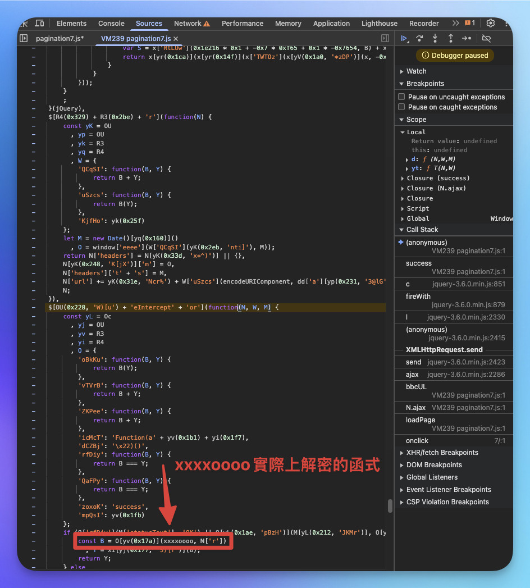Deactivate breakpoints icon
The height and width of the screenshot is (588, 530).
(x=487, y=38)
